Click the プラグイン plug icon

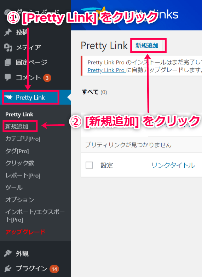point(8,269)
